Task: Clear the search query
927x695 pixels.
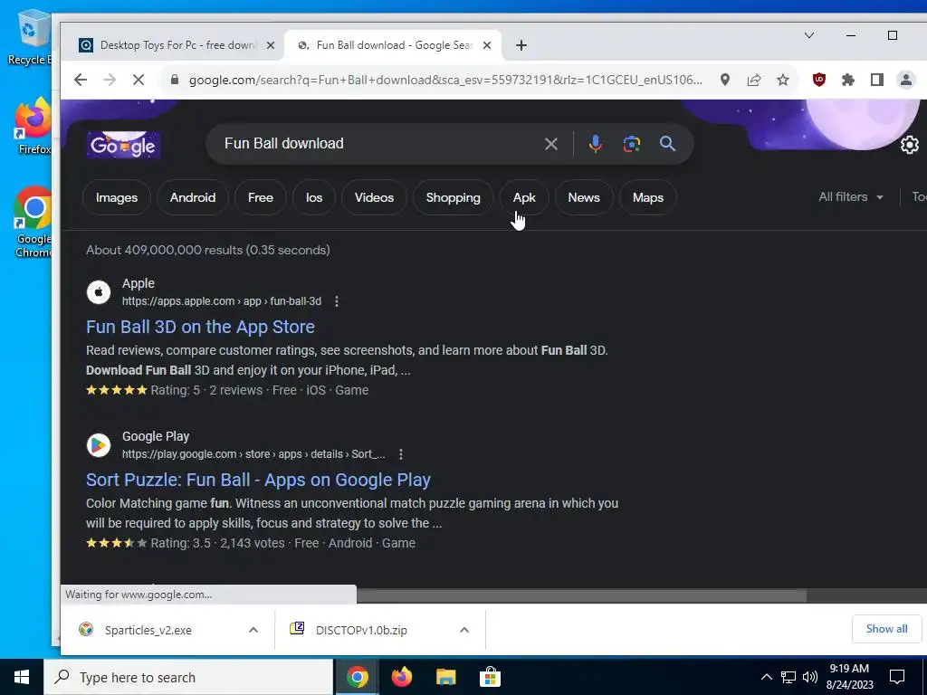Action: pos(551,144)
